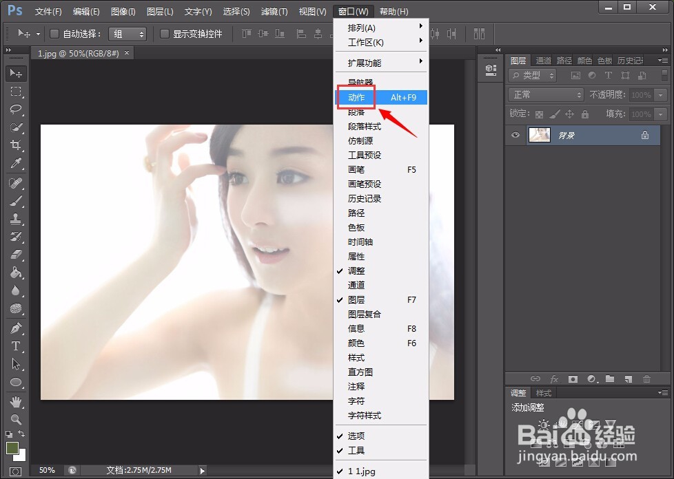
Task: Select the Path Selection tool
Action: click(x=16, y=364)
